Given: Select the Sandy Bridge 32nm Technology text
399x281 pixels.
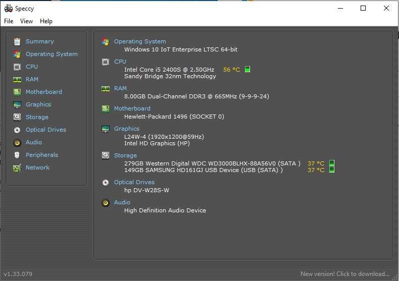Looking at the screenshot, I should coord(170,76).
